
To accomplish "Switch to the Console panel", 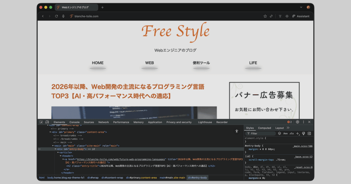I will (74, 122).
